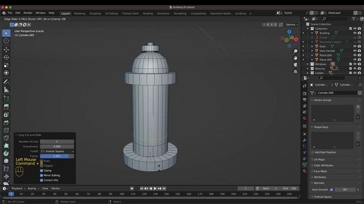Activate the Transform tool
Screen dimensions: 364x204
pyautogui.click(x=6, y=73)
